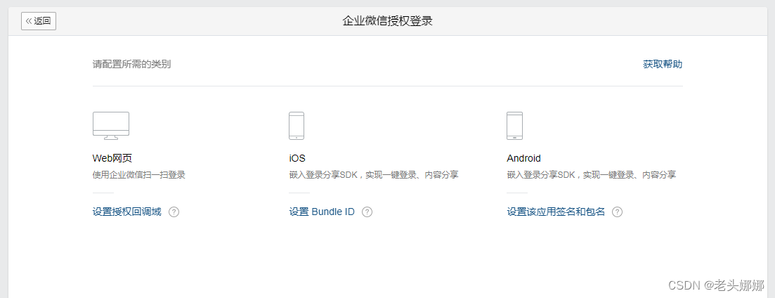Open 设置授权回调域 link
775x298 pixels.
[126, 212]
